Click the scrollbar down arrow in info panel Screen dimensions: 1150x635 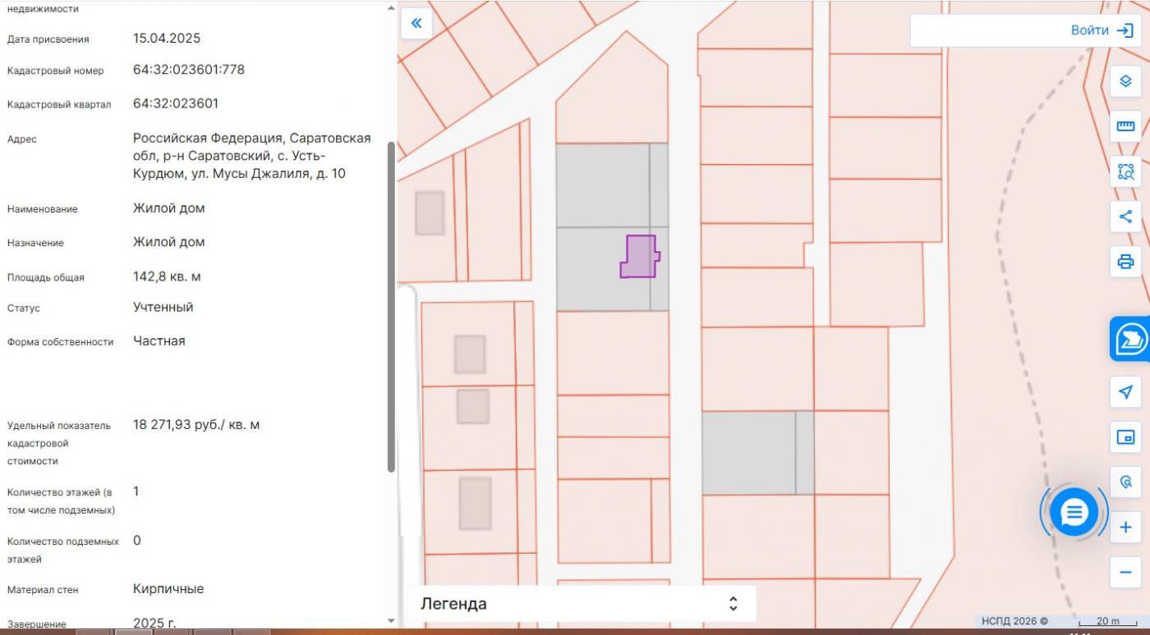point(391,621)
